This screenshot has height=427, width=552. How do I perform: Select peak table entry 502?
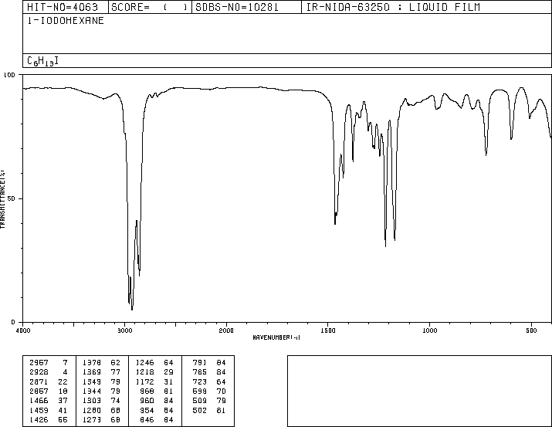tap(200, 411)
